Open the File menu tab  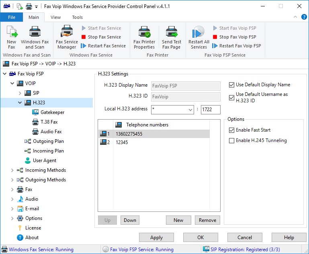(12, 17)
